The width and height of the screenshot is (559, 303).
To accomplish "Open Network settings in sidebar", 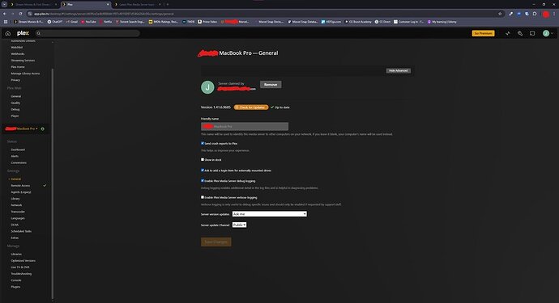I will coord(16,205).
